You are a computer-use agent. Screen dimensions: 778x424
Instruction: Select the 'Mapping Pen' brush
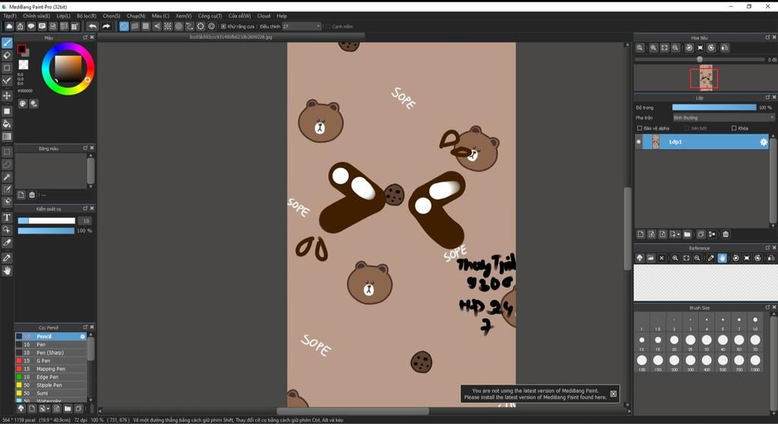click(x=51, y=369)
